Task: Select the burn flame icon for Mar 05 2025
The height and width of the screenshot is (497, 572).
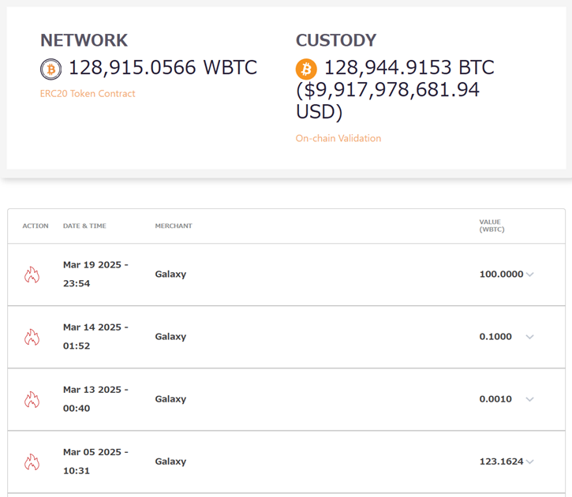Action: tap(32, 461)
